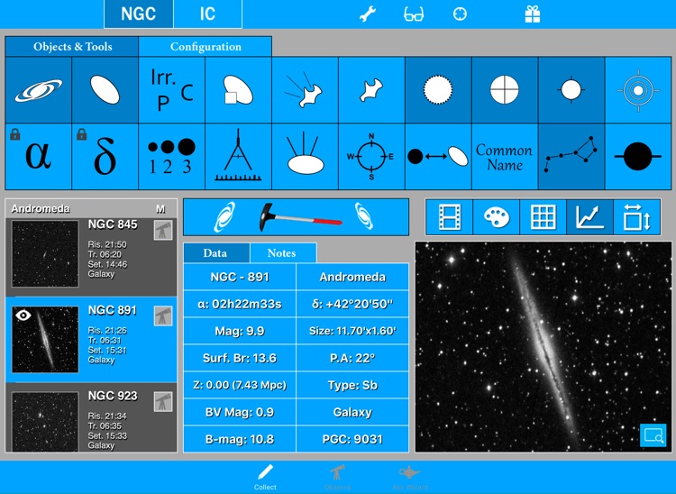This screenshot has height=494, width=676.
Task: Switch to the IC catalog tab
Action: pyautogui.click(x=208, y=14)
